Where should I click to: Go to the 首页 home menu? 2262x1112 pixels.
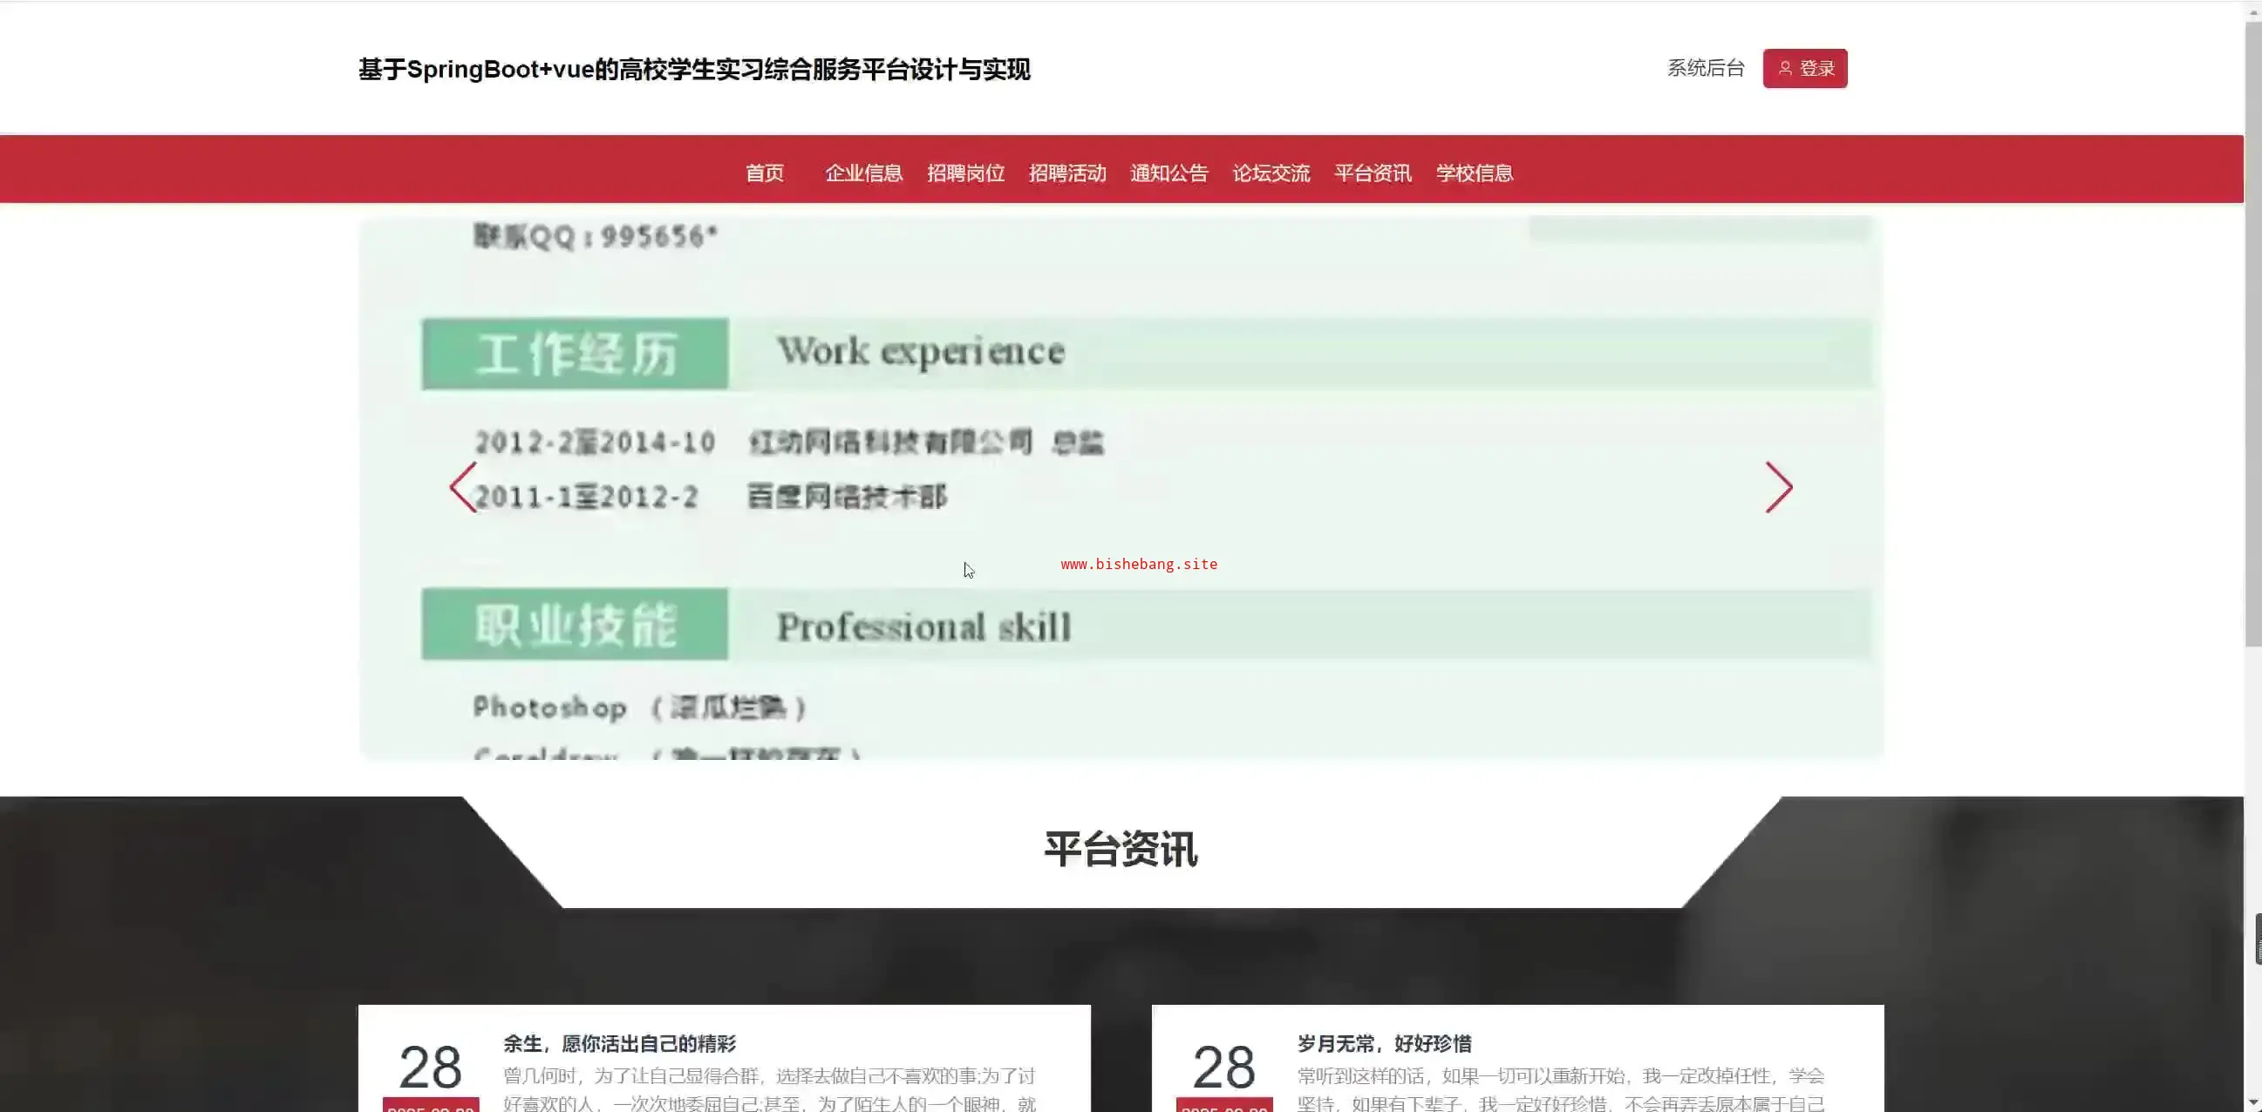(x=764, y=173)
